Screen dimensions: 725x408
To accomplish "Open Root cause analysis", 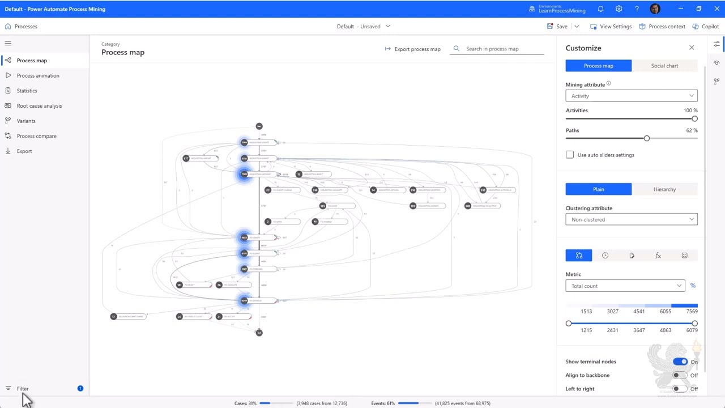I will pos(39,106).
